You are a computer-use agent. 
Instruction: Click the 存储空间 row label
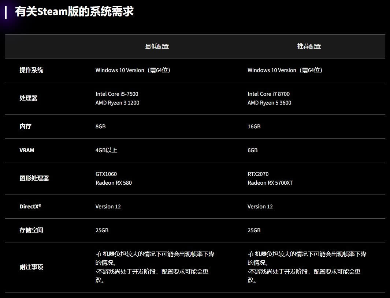tap(31, 230)
